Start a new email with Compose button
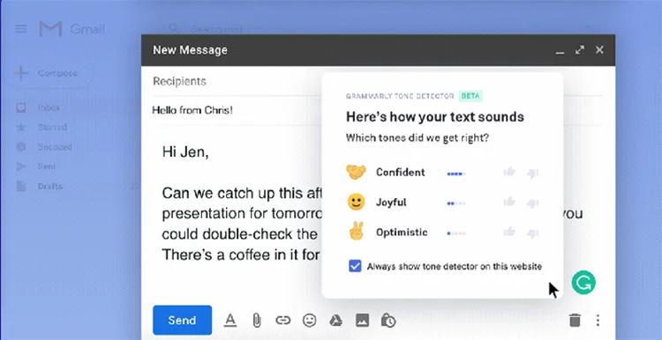 49,73
